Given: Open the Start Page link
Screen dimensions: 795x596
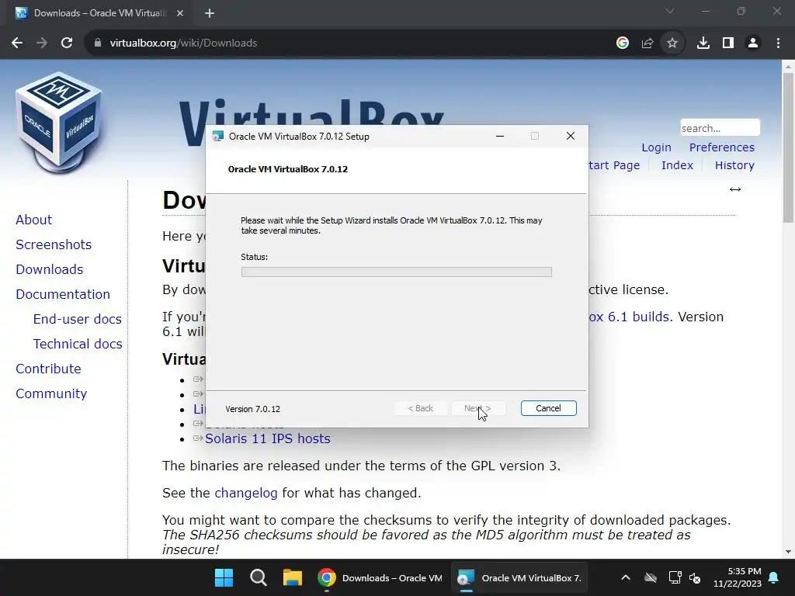Looking at the screenshot, I should coord(614,165).
